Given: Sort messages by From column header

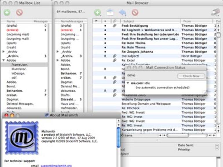Looking at the screenshot, I should coord(197,21).
